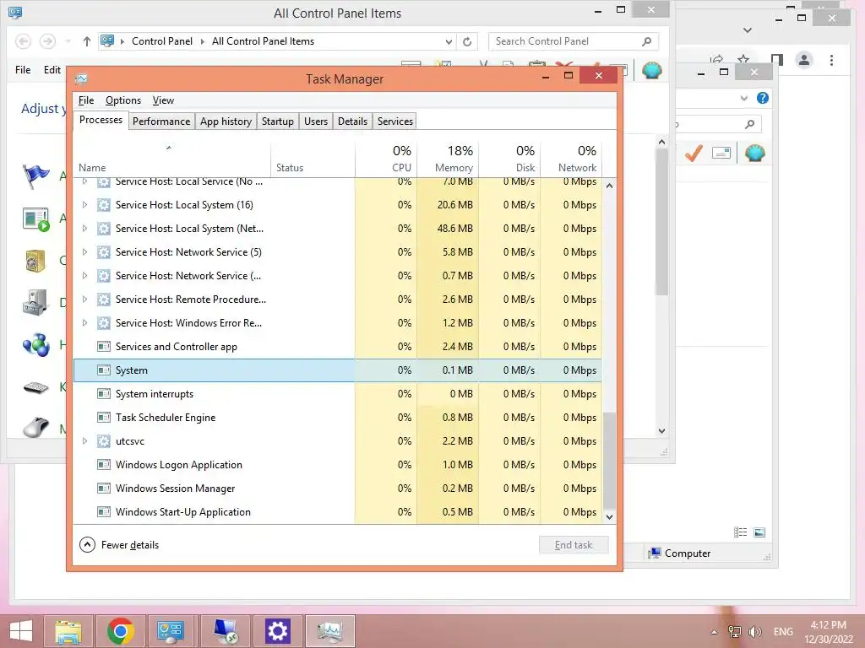Go back in Control Panel window
865x648 pixels.
tap(23, 41)
